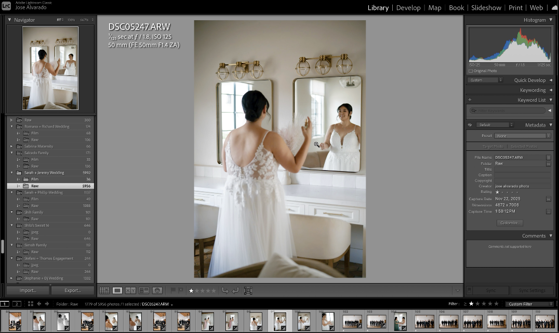Viewport: 559px width, 333px height.
Task: Set filter rating to five stars
Action: tap(496, 304)
